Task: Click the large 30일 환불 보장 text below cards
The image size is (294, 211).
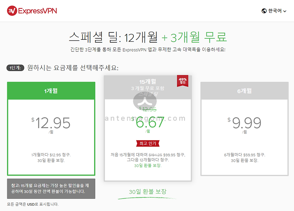Action: click(148, 191)
